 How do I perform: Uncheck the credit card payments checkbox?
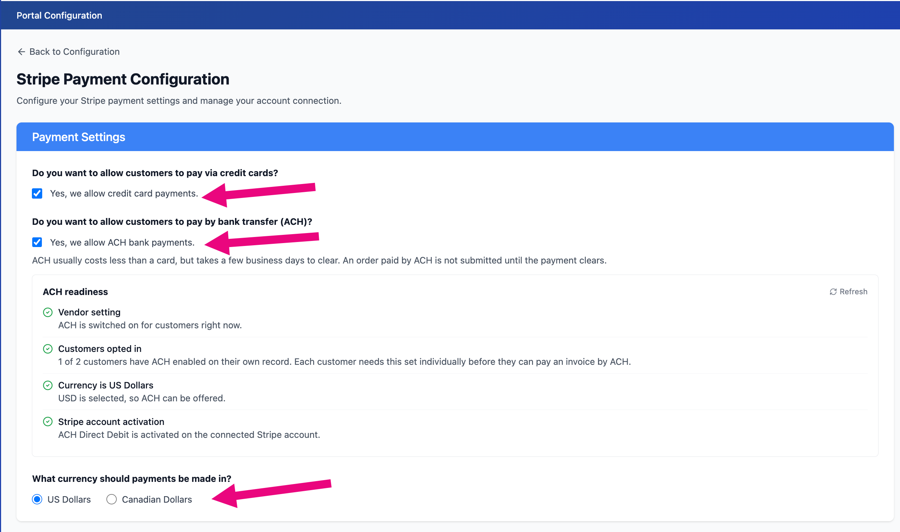(37, 194)
